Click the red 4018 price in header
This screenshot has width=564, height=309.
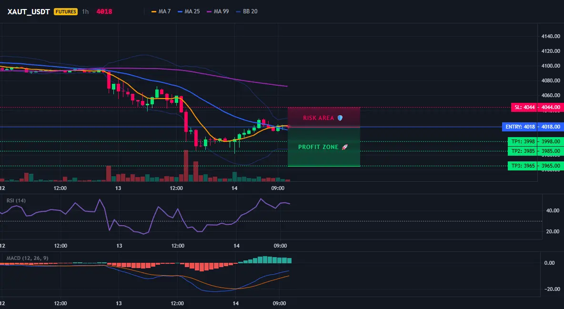click(104, 11)
